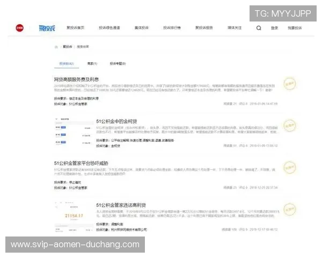Click the 登录 login link
322x258 pixels.
[274, 28]
